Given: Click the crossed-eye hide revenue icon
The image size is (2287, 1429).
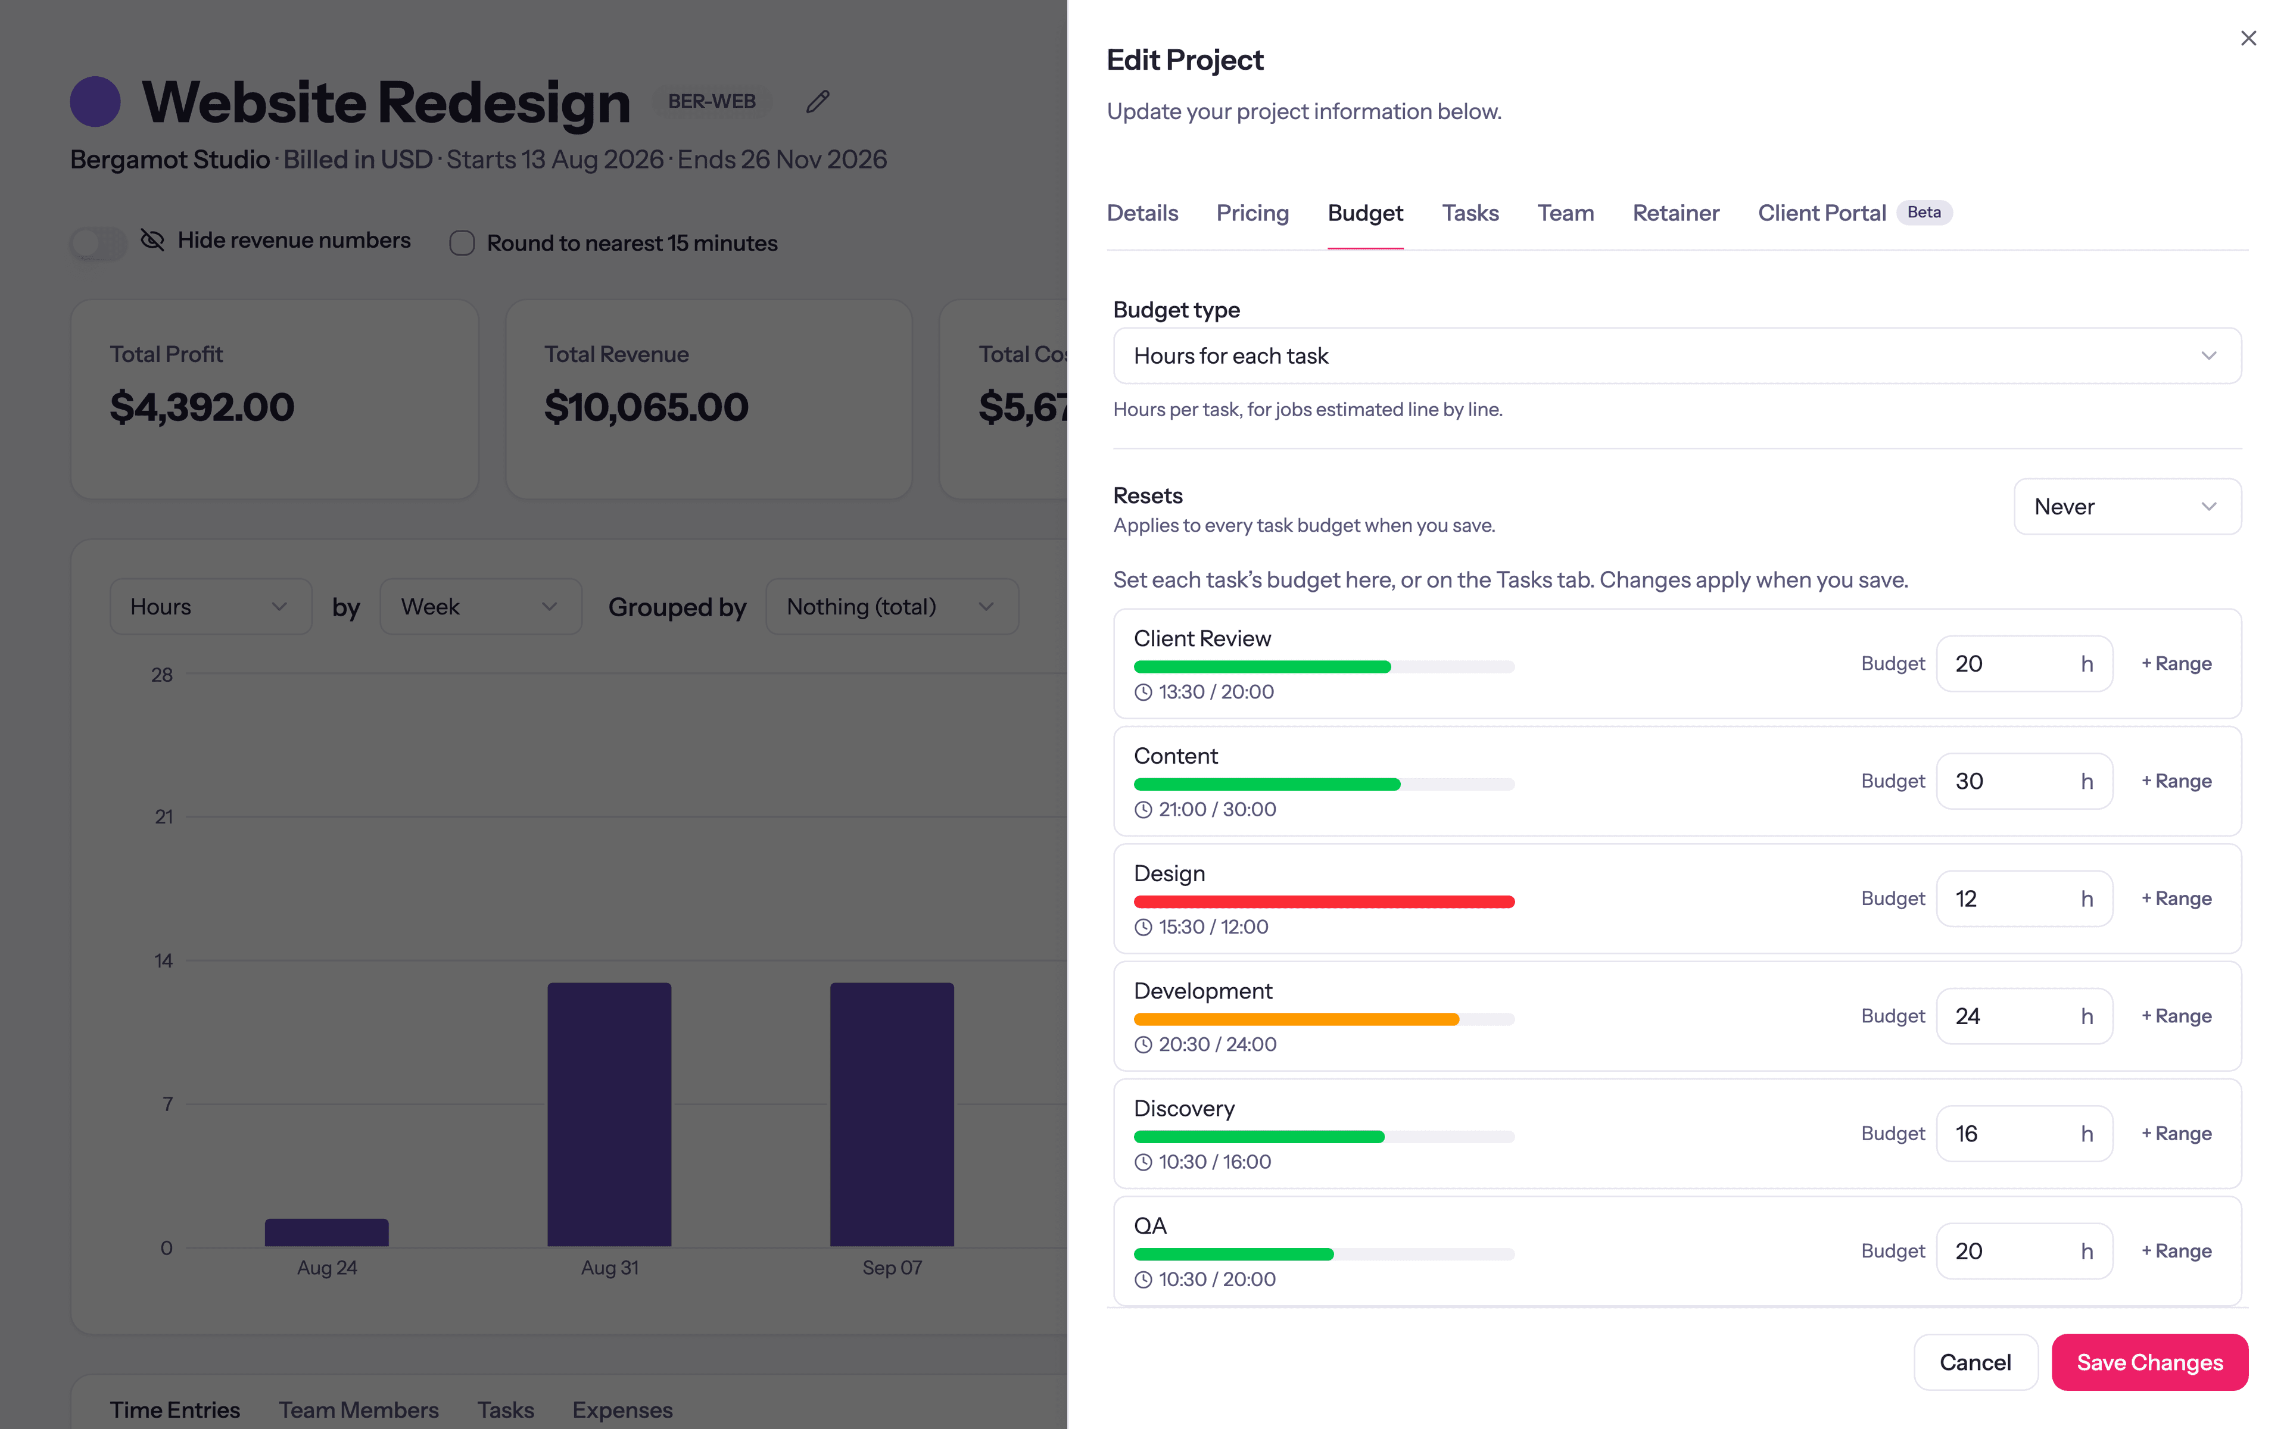Looking at the screenshot, I should tap(152, 240).
